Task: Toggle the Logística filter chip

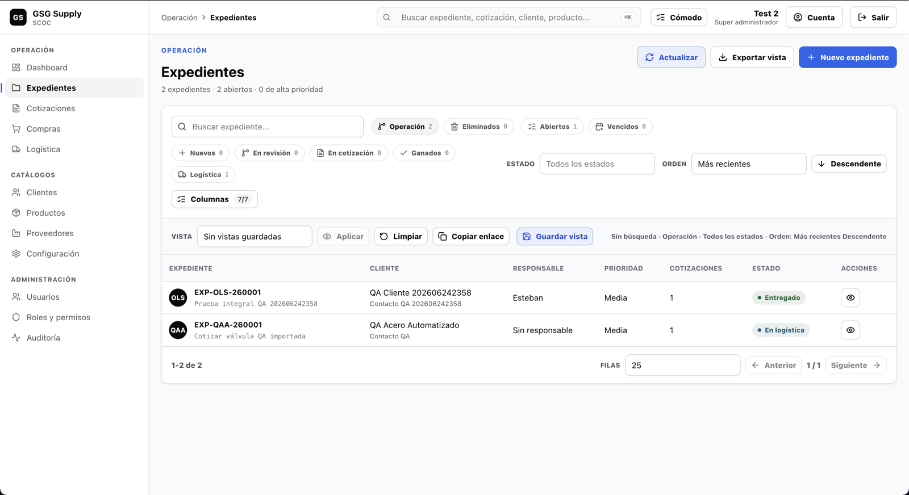Action: tap(203, 174)
